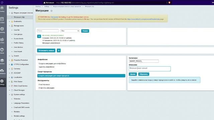The image size is (214, 120).
Task: Click the Заголовок field containing SMART_PROCS_
Action: click(143, 61)
